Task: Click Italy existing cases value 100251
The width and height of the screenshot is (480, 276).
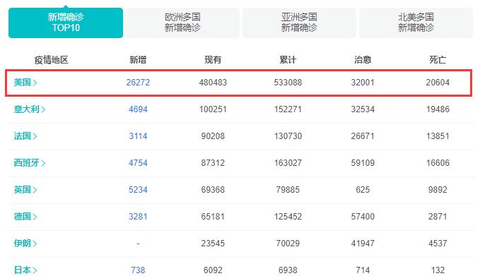Action: pos(213,109)
